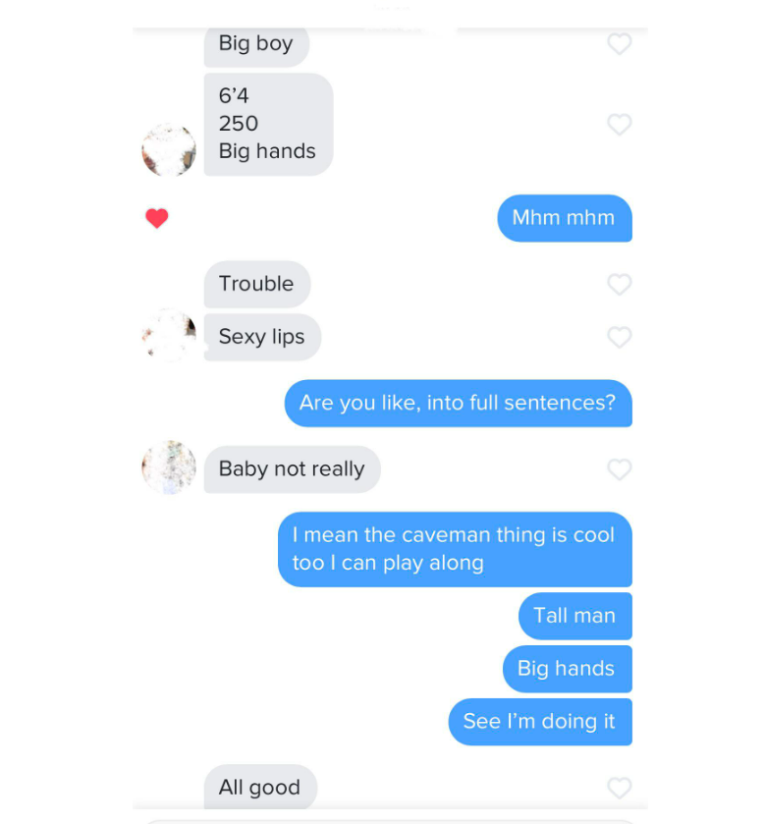The width and height of the screenshot is (765, 824).
Task: Tap avatar beside 'Baby not really'
Action: 169,467
